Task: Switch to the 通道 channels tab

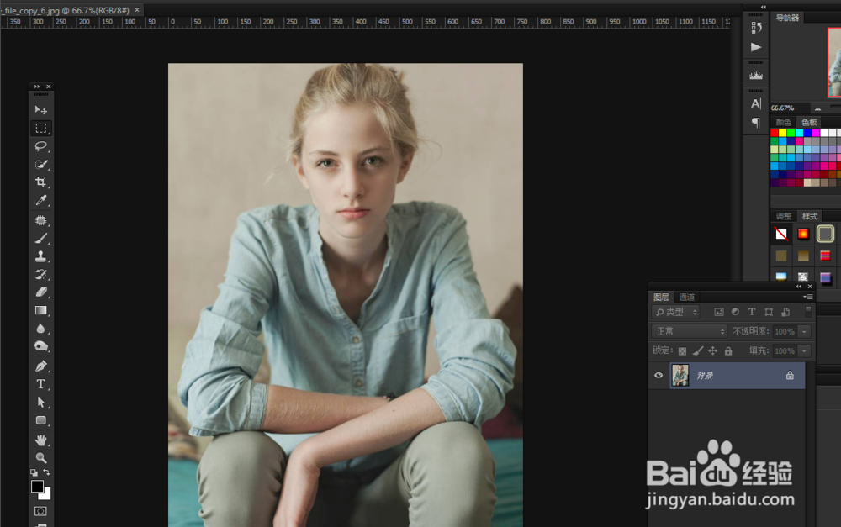Action: tap(687, 297)
